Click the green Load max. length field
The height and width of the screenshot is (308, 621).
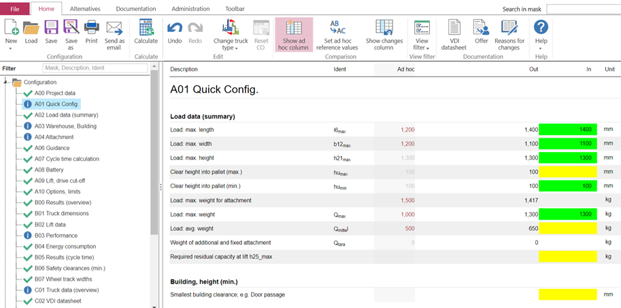click(567, 129)
